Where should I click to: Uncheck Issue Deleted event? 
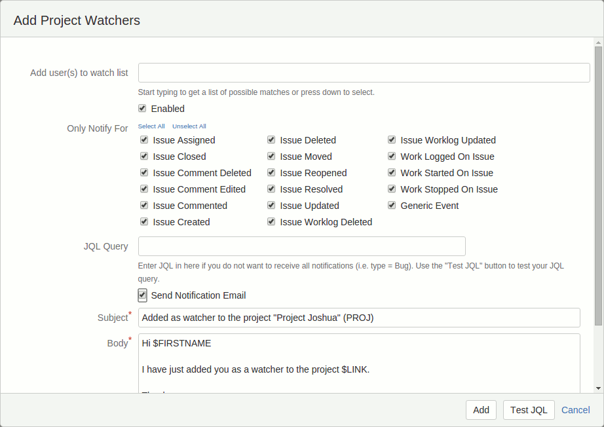click(271, 139)
